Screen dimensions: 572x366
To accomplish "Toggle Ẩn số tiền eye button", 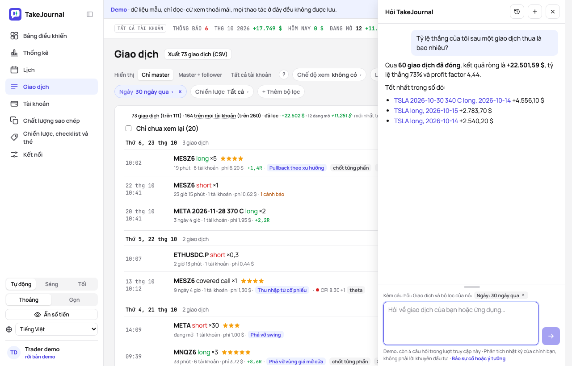I will click(x=51, y=315).
